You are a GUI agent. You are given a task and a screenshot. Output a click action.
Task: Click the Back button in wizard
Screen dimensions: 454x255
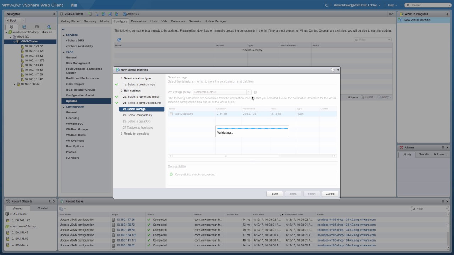(275, 194)
